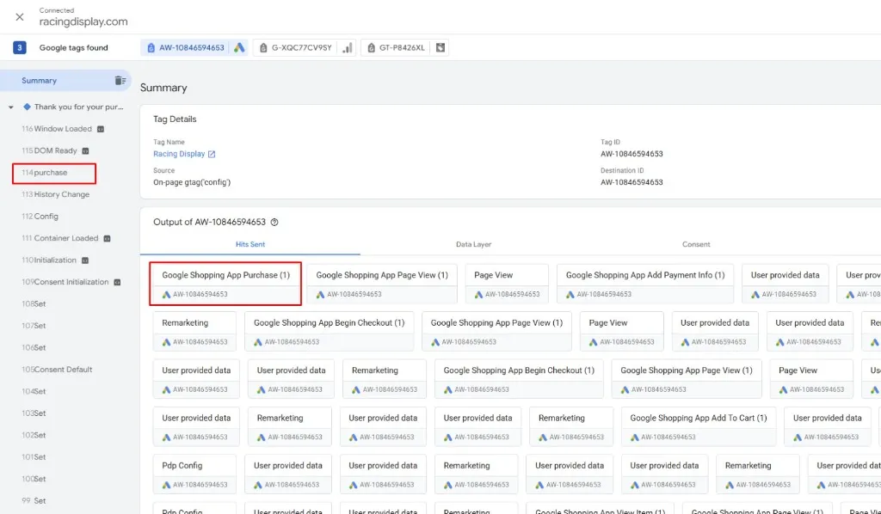Switch to the Consent tab

pos(695,244)
